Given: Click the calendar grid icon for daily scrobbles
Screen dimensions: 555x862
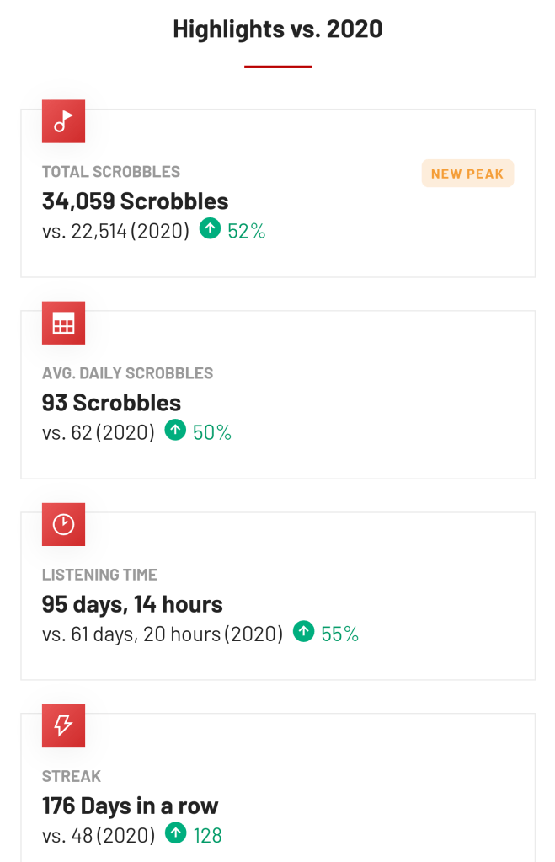Looking at the screenshot, I should click(63, 323).
